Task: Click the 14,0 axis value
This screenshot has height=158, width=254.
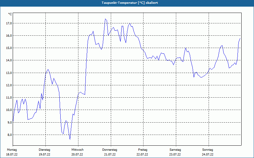Action: [x=9, y=60]
